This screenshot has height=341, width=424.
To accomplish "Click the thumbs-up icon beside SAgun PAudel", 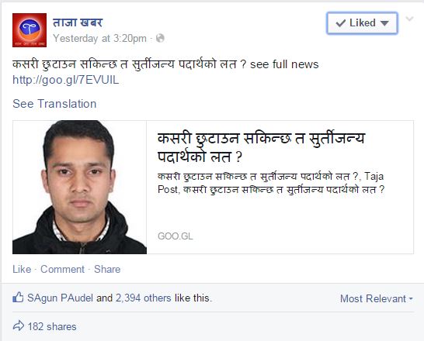I will (x=18, y=298).
